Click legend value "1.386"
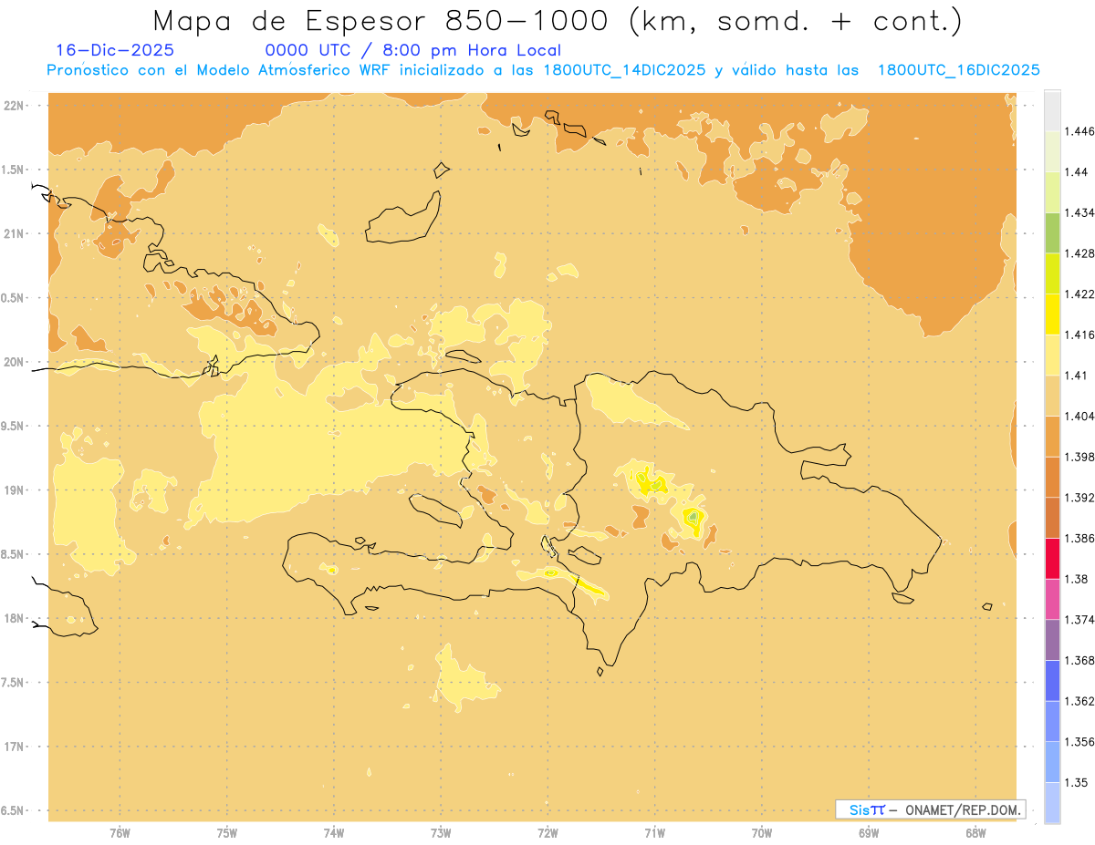 pos(1079,538)
